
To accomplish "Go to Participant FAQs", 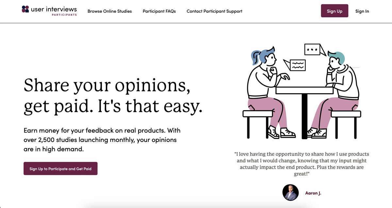I will (x=159, y=11).
